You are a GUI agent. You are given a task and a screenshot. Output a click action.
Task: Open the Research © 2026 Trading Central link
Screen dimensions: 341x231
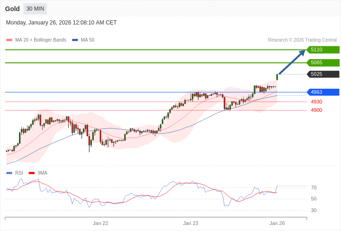pyautogui.click(x=302, y=40)
